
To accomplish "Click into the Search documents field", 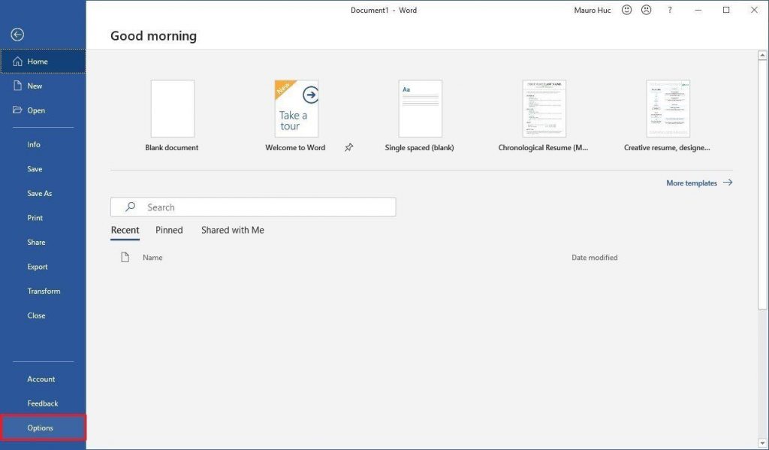I will (253, 207).
